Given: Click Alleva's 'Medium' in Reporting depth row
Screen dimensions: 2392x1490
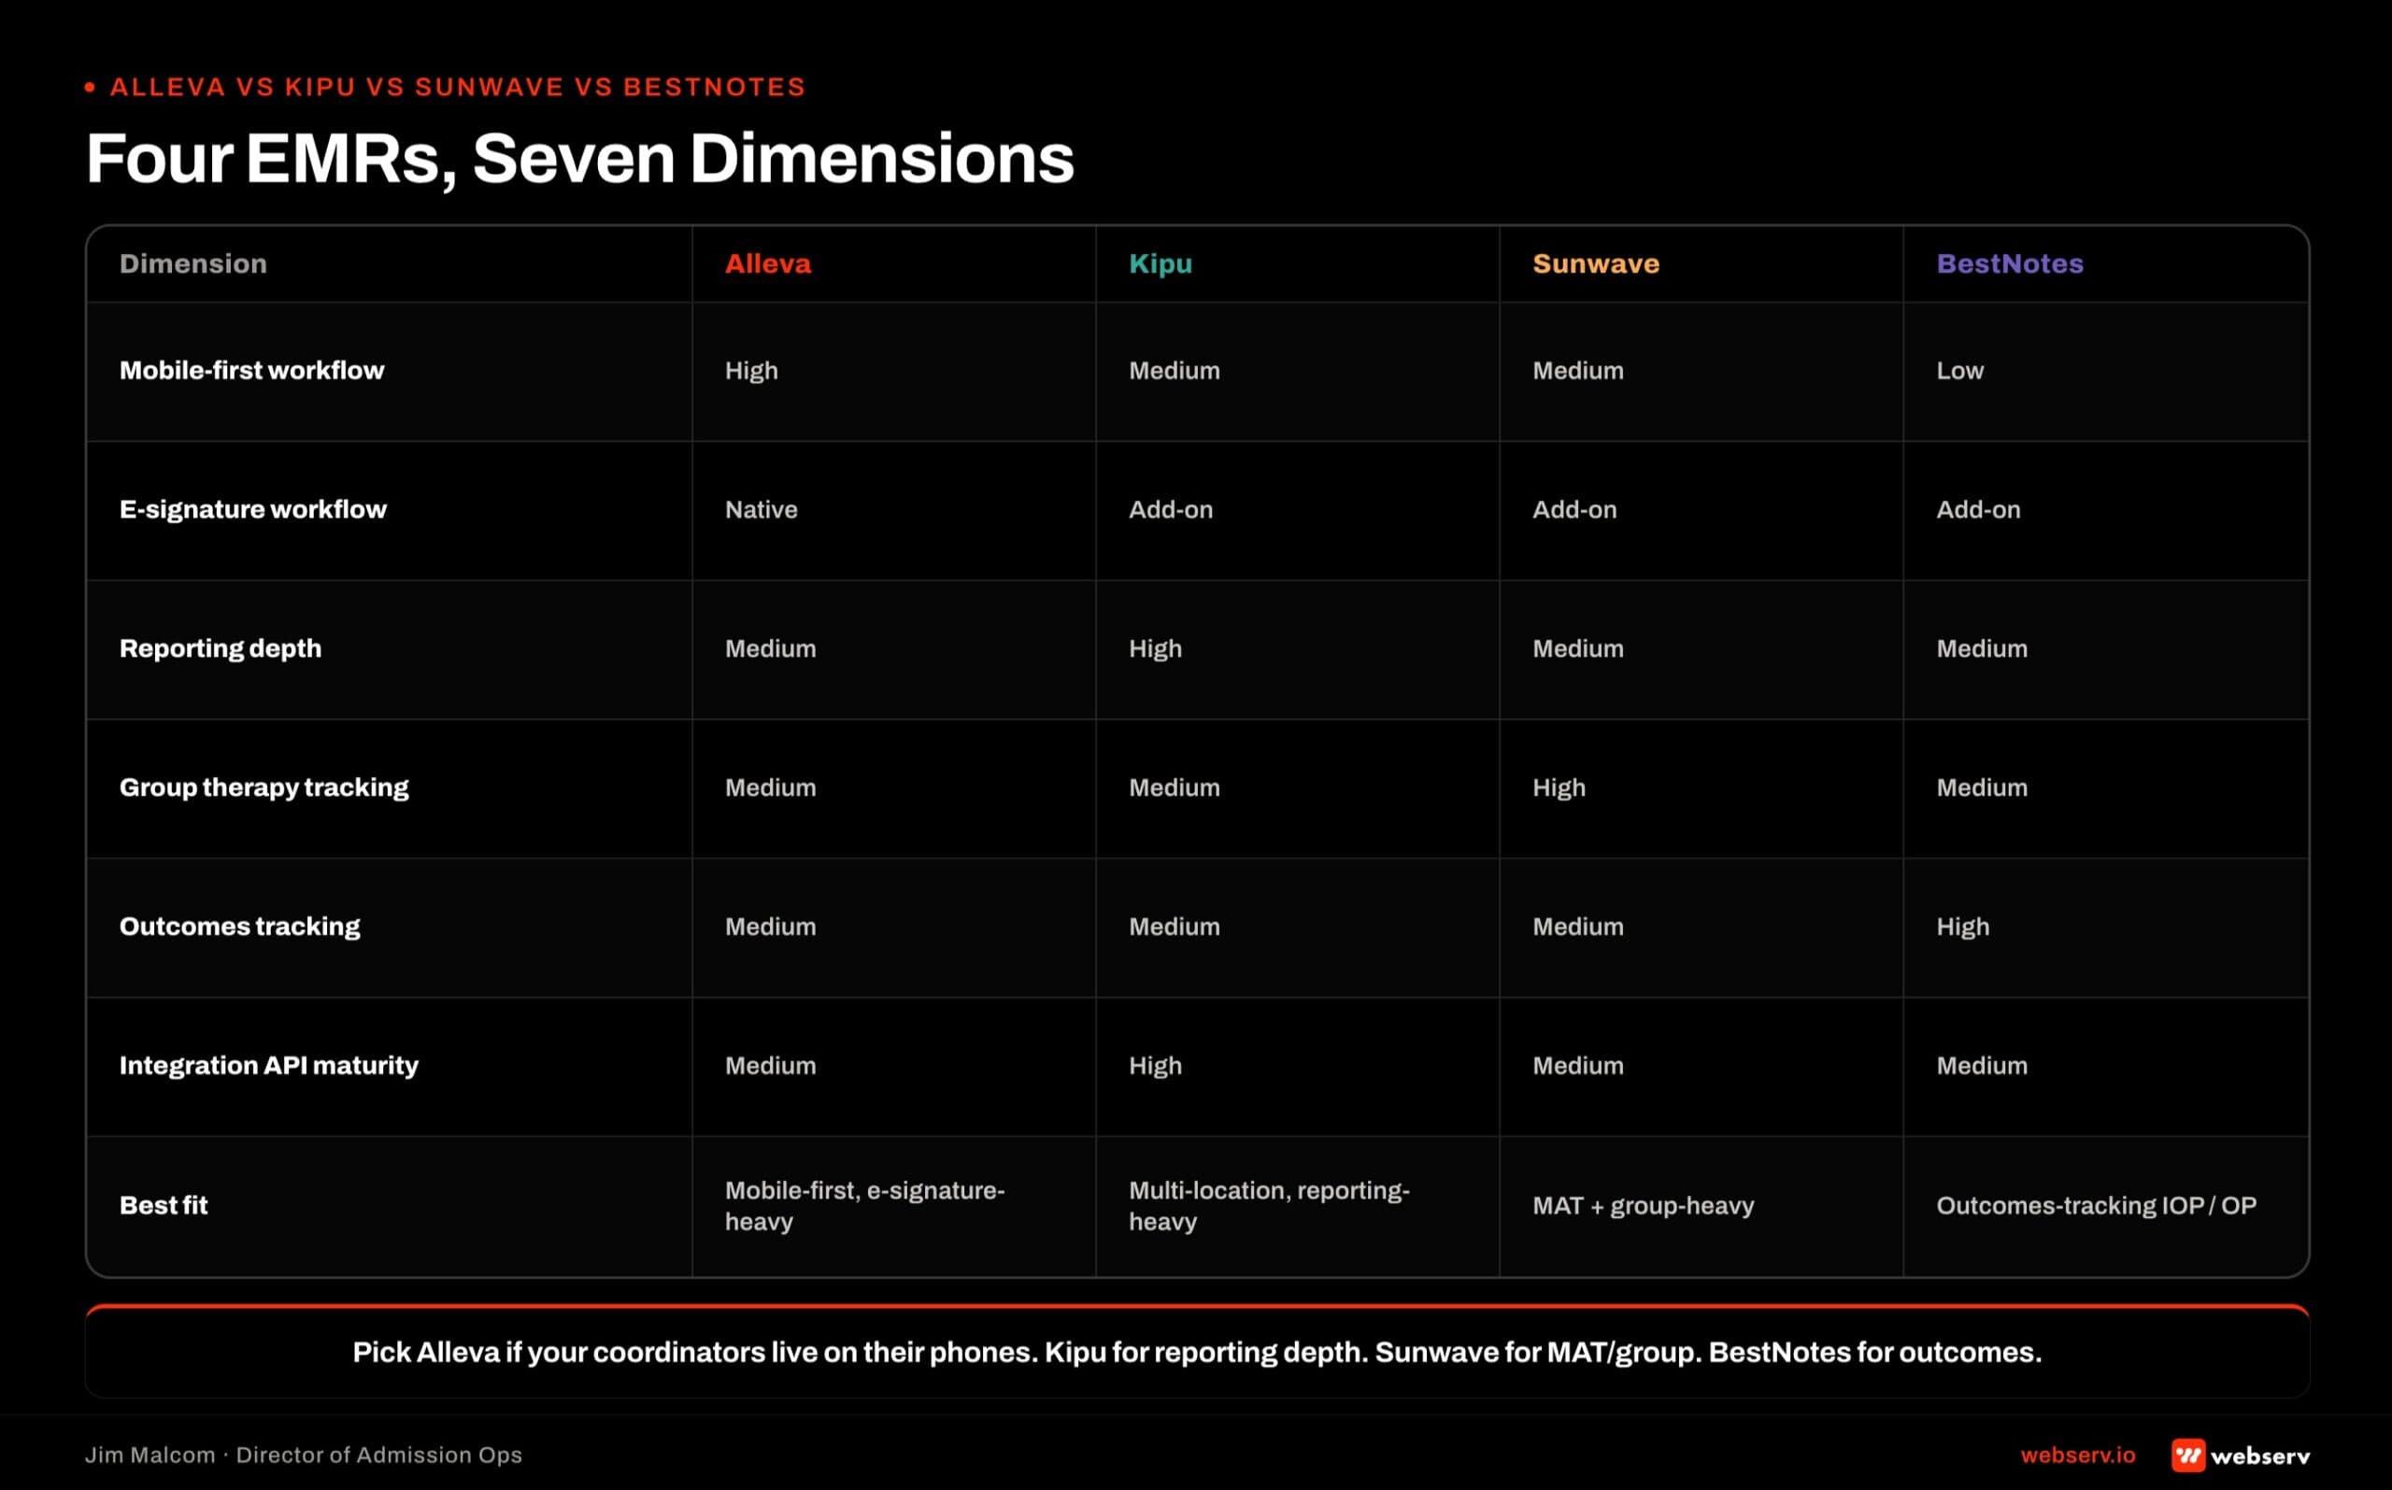Looking at the screenshot, I should (770, 648).
